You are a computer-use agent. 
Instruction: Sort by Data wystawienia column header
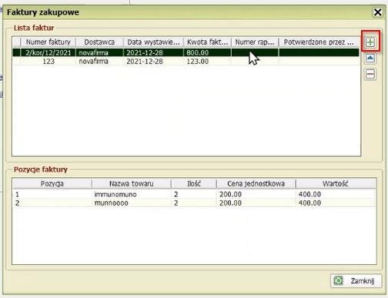click(x=153, y=42)
